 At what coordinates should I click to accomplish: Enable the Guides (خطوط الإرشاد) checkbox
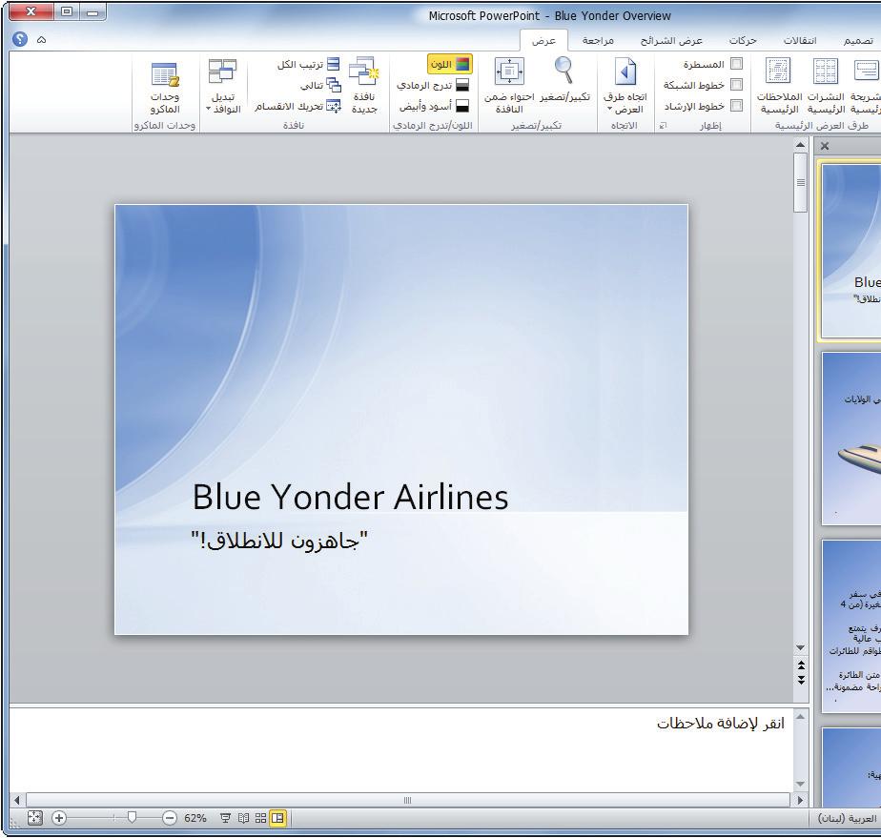(x=736, y=106)
